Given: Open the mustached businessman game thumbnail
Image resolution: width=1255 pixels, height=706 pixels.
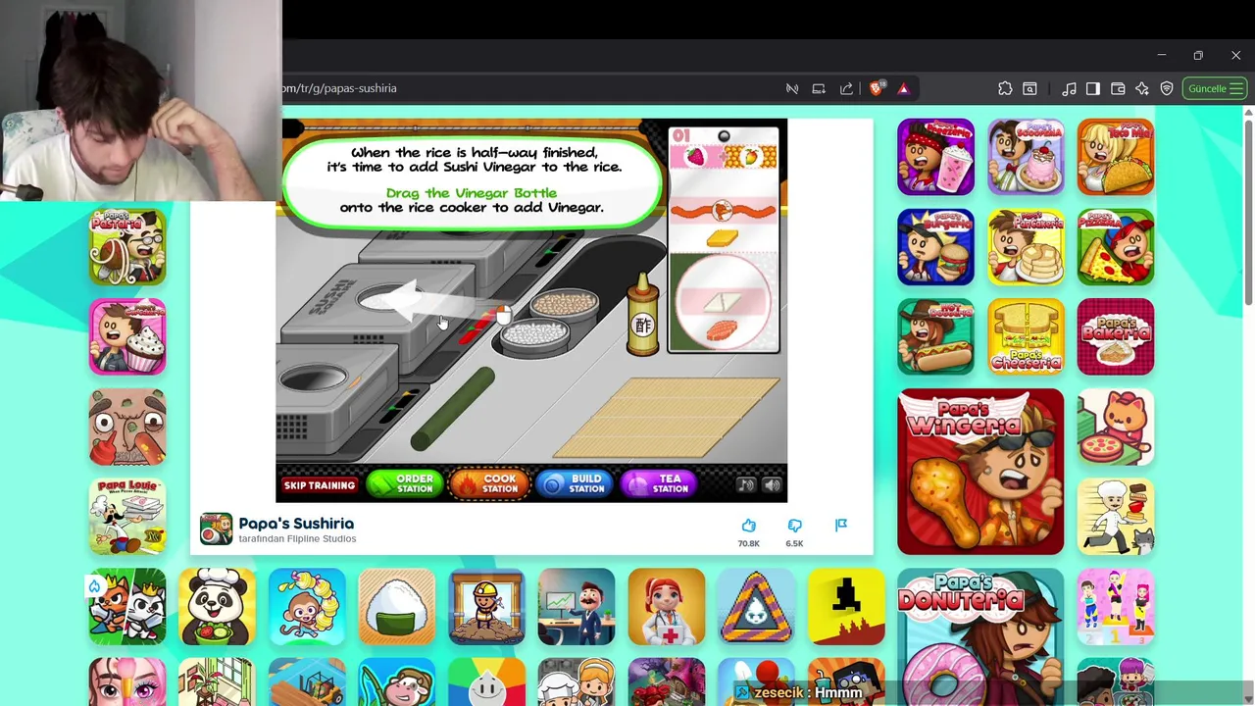Looking at the screenshot, I should coord(577,607).
